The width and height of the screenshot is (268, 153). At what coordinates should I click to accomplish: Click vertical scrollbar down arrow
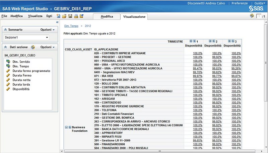(x=266, y=147)
